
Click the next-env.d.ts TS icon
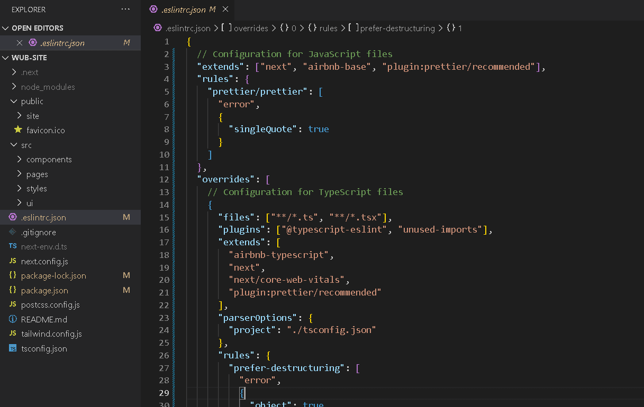click(x=13, y=246)
